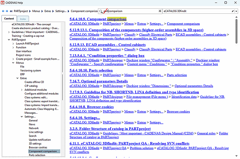
Task: Collapse the PARTproject tree node
Action: [x=9, y=40]
